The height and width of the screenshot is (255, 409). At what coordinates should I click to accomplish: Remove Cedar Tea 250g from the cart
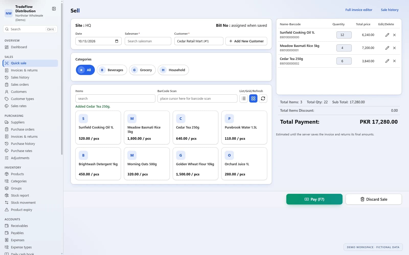tap(394, 61)
